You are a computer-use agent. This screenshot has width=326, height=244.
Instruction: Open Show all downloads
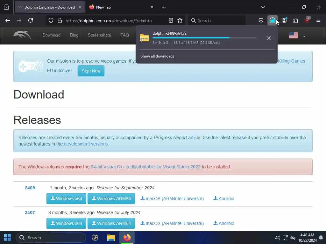[x=157, y=56]
